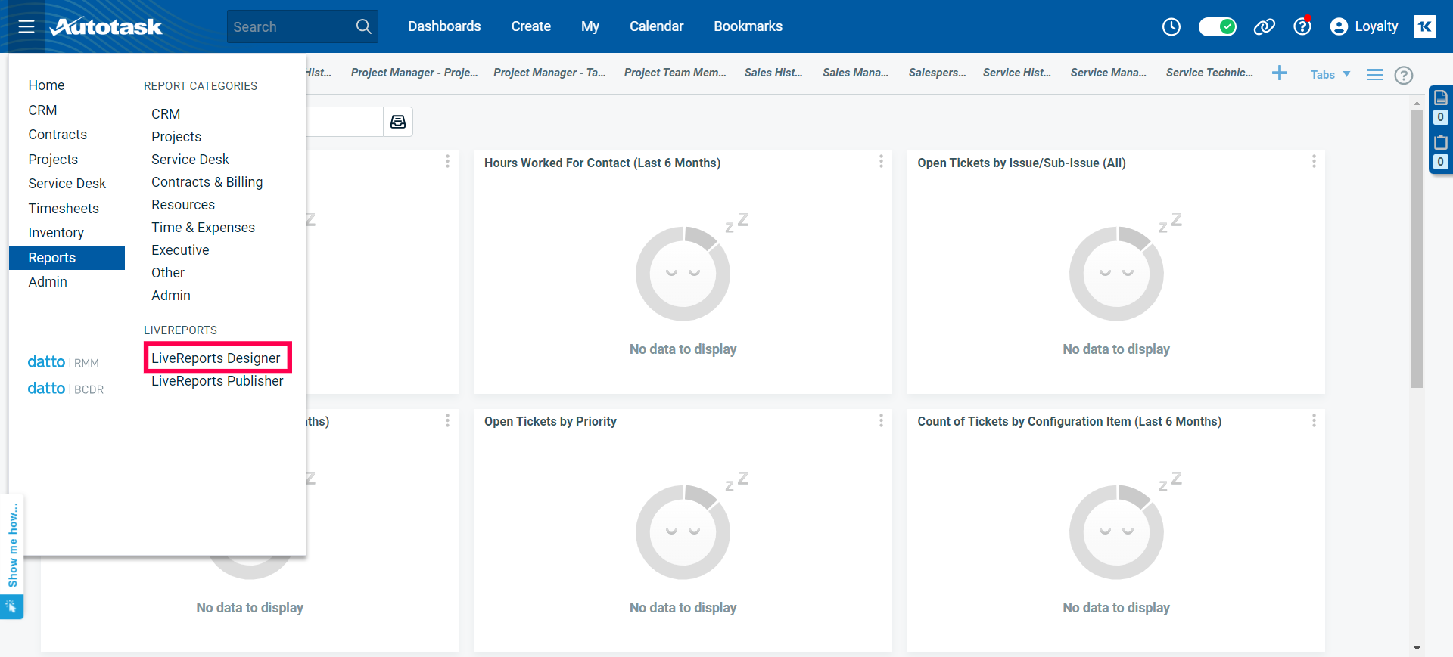Open the My menu
1453x657 pixels.
click(590, 26)
